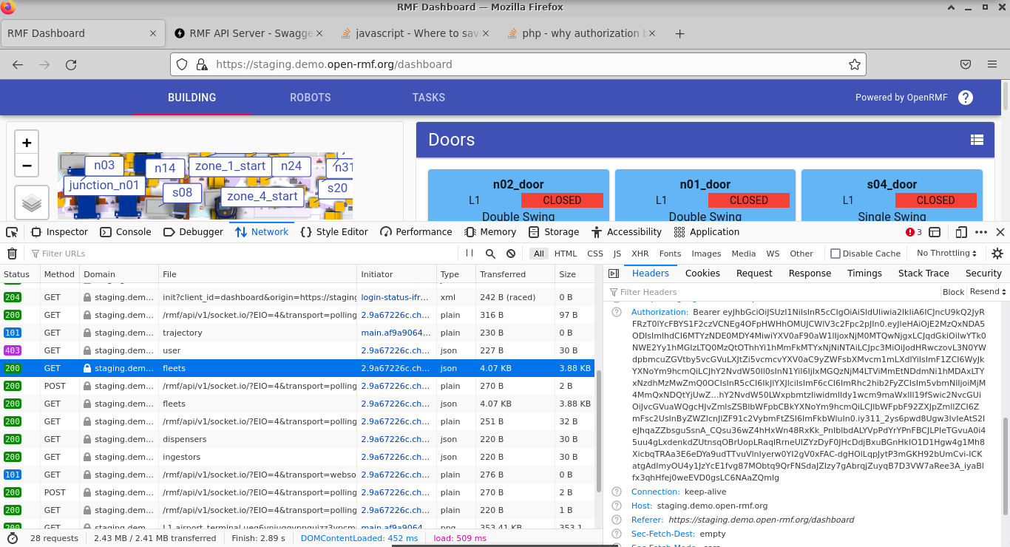The image size is (1010, 547).
Task: Pause recording network log
Action: click(x=470, y=254)
